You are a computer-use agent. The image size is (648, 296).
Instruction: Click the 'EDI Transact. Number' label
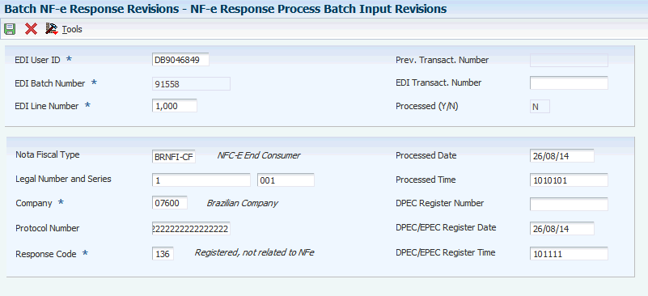[438, 82]
